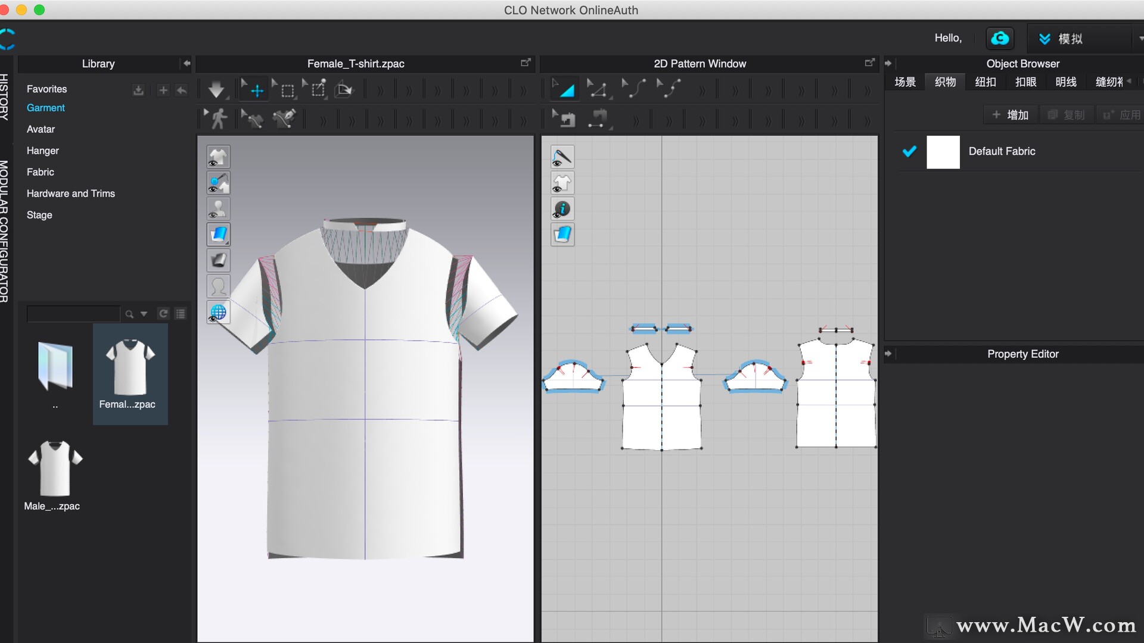The width and height of the screenshot is (1144, 643).
Task: Select the Garment category tab
Action: 43,108
